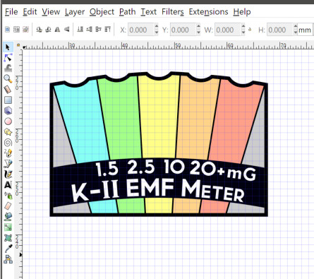Choose the Node edit tool

[x=8, y=58]
